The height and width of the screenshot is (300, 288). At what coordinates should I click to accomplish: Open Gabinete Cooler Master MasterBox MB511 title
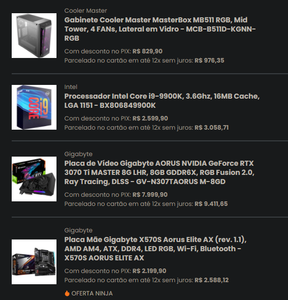pyautogui.click(x=160, y=29)
